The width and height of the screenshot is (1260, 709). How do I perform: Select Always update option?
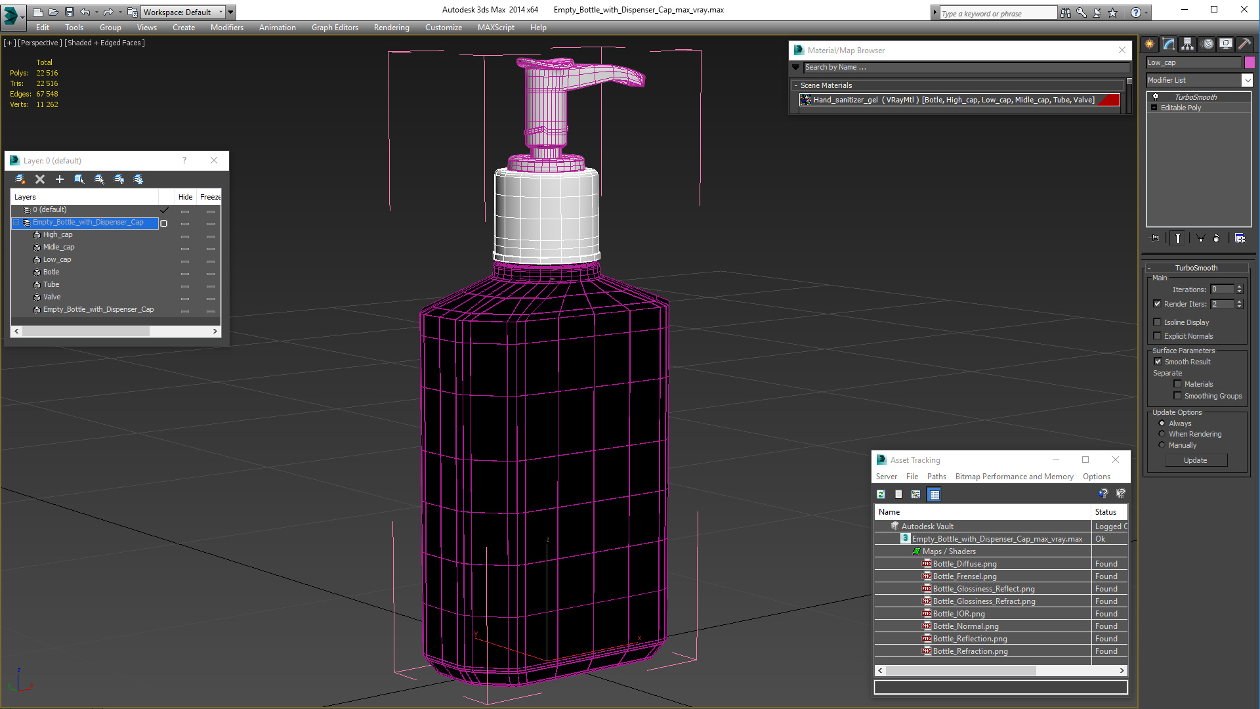pyautogui.click(x=1162, y=423)
